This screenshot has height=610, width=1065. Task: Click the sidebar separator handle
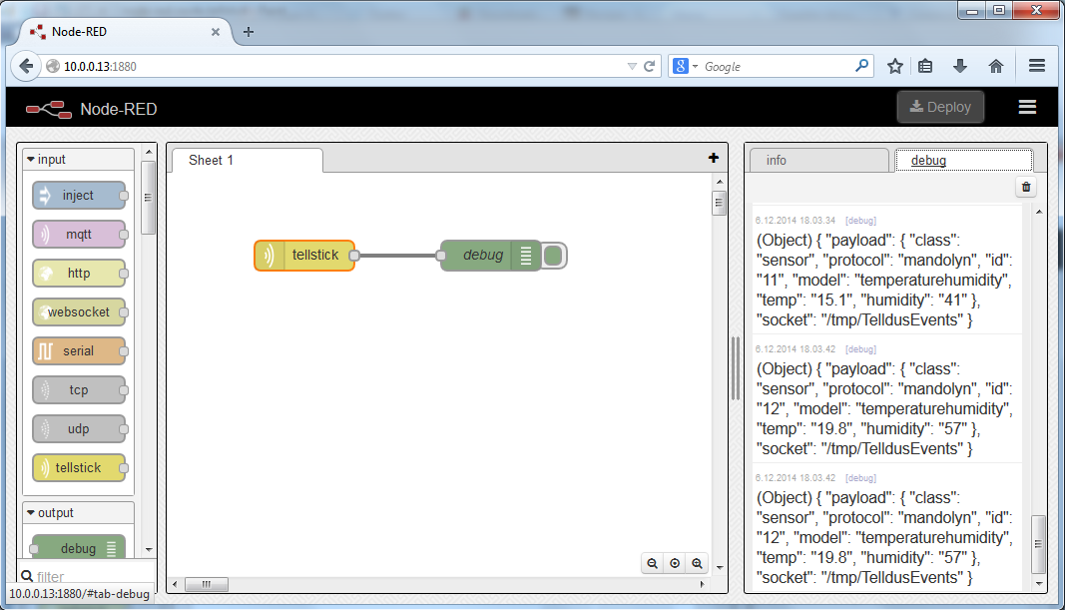coord(736,368)
